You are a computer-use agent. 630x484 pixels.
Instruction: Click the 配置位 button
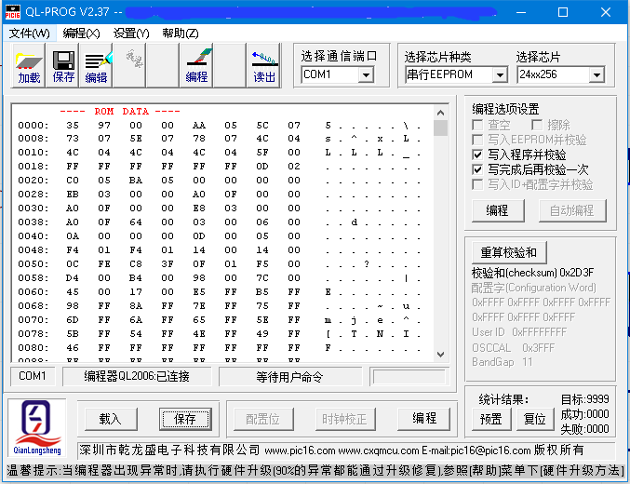(x=263, y=419)
